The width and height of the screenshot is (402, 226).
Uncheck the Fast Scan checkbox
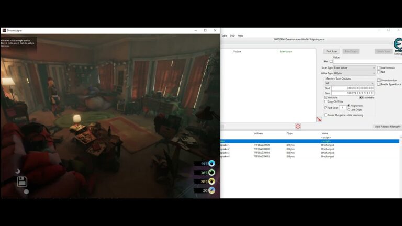click(x=326, y=108)
